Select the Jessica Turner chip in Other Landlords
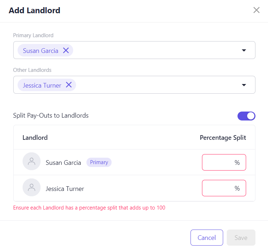Screen dimensions: 268x251 (x=42, y=85)
